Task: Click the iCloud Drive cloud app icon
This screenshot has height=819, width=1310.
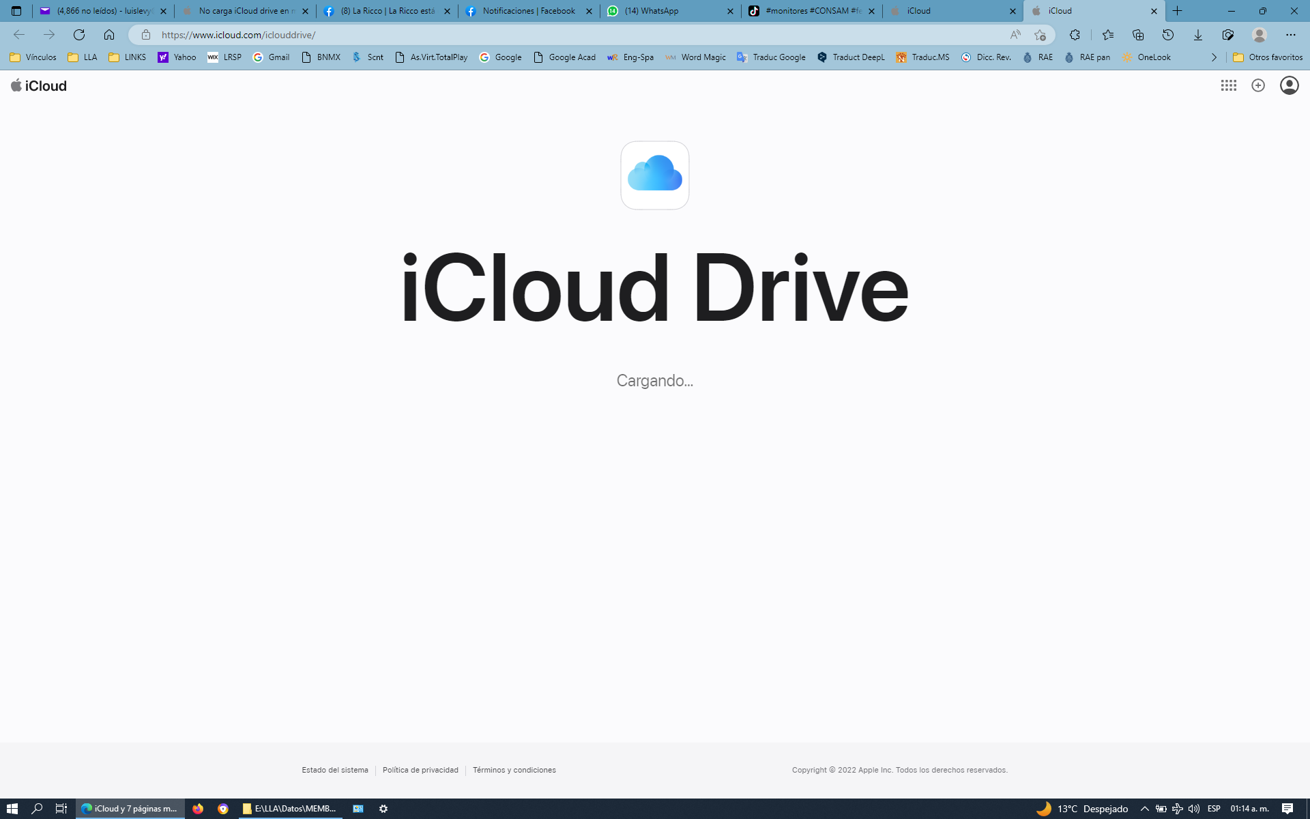Action: tap(654, 175)
